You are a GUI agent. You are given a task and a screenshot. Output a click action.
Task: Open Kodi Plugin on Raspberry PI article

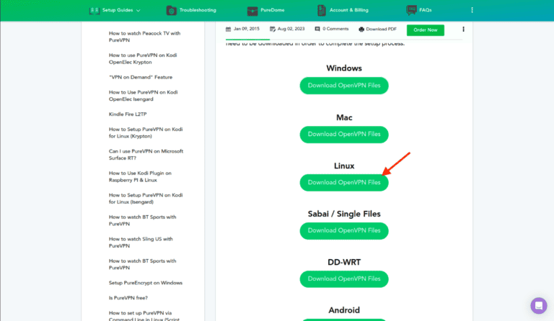tap(140, 176)
